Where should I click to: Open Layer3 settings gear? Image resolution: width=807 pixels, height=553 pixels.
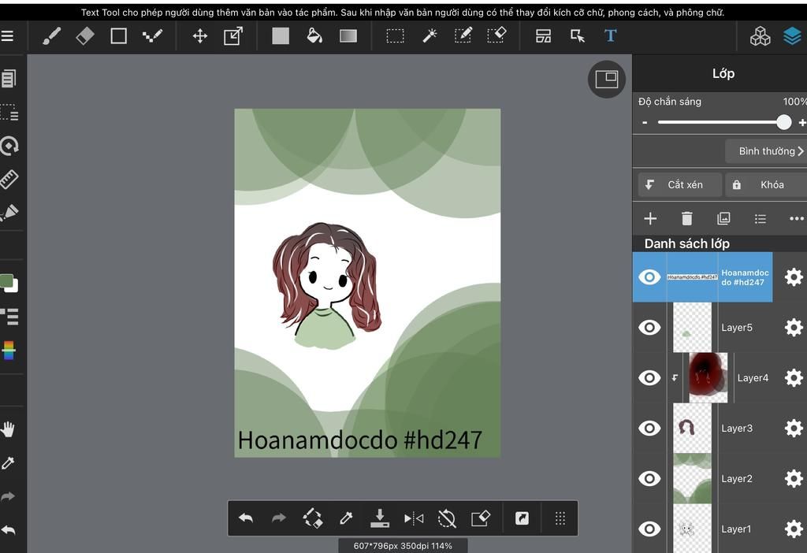794,428
